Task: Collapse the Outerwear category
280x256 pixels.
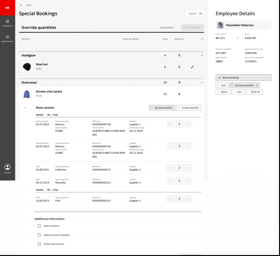Action: point(202,83)
